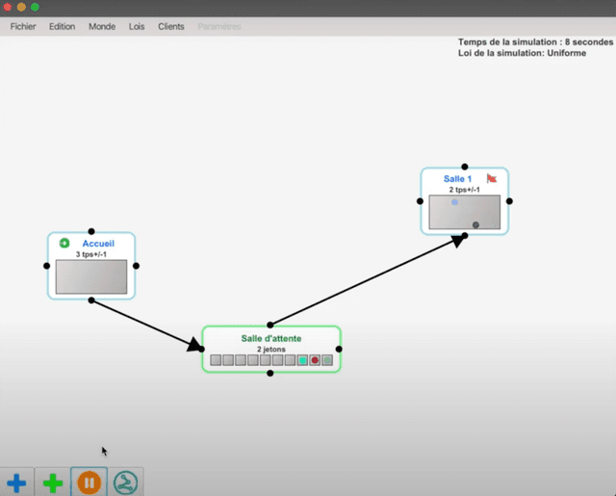Image resolution: width=616 pixels, height=496 pixels.
Task: Click the red token in Salle d'attente
Action: click(315, 360)
